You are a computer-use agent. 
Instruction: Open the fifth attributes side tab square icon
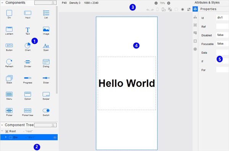195,41
